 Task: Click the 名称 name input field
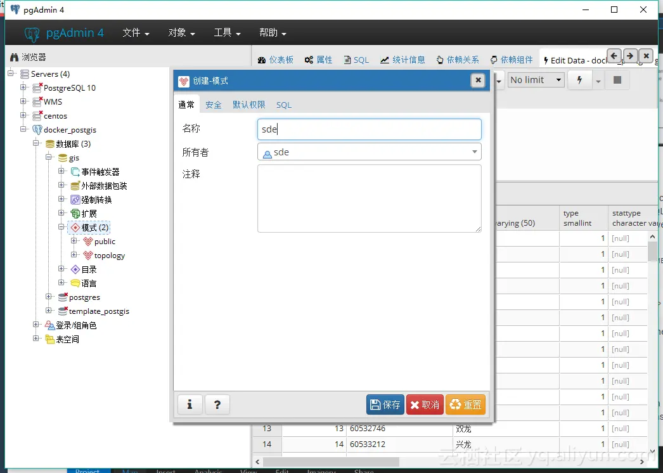coord(369,129)
